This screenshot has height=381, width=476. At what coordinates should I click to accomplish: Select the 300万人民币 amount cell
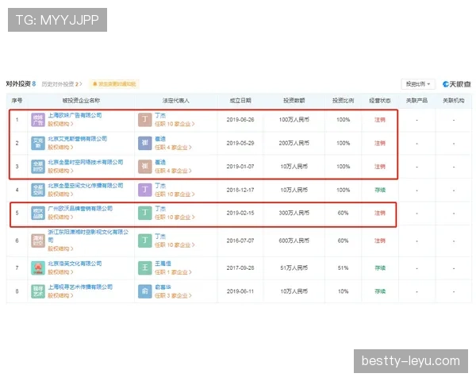coord(294,213)
